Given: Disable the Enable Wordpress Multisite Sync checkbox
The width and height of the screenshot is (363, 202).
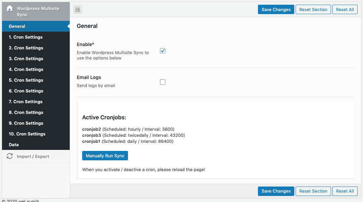Looking at the screenshot, I should [x=163, y=50].
